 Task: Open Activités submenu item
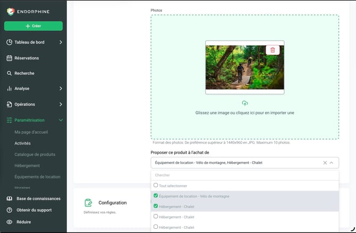coord(22,143)
